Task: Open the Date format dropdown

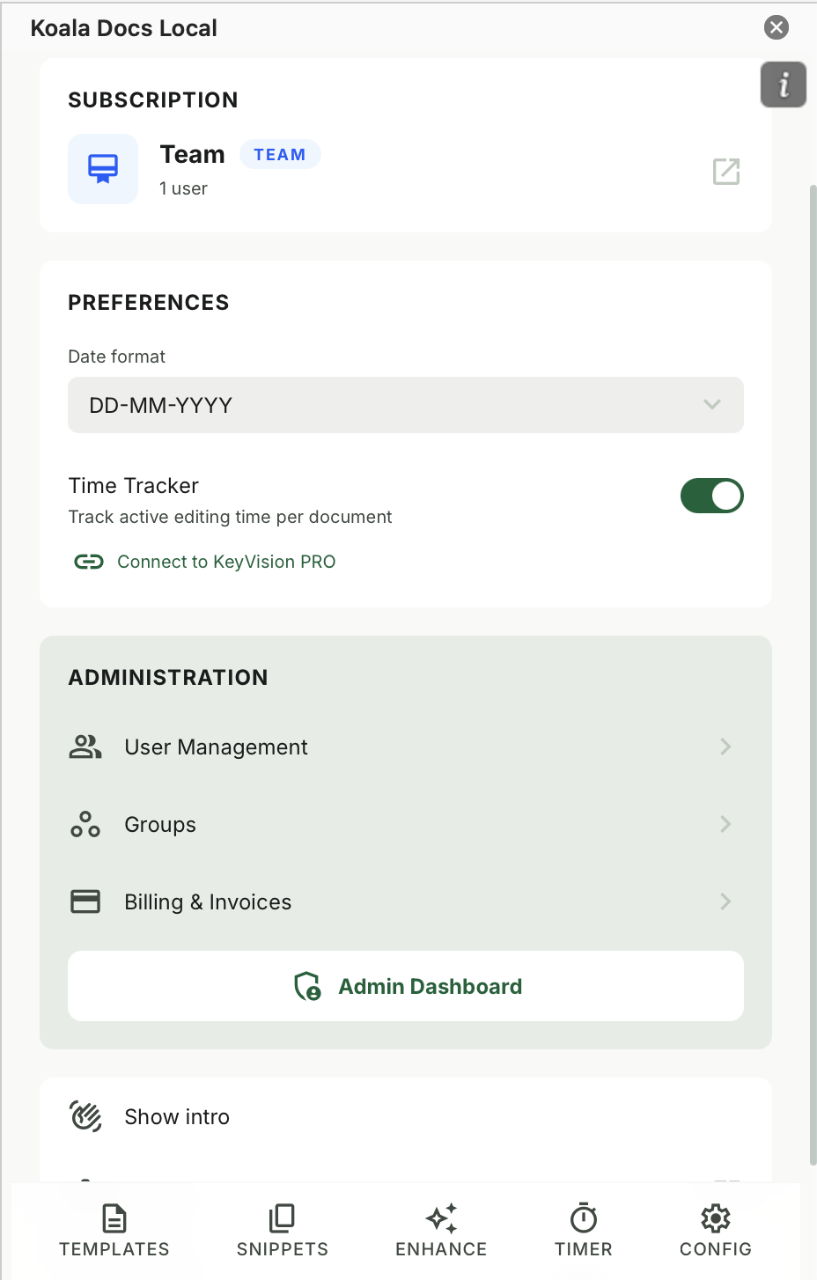Action: point(405,405)
